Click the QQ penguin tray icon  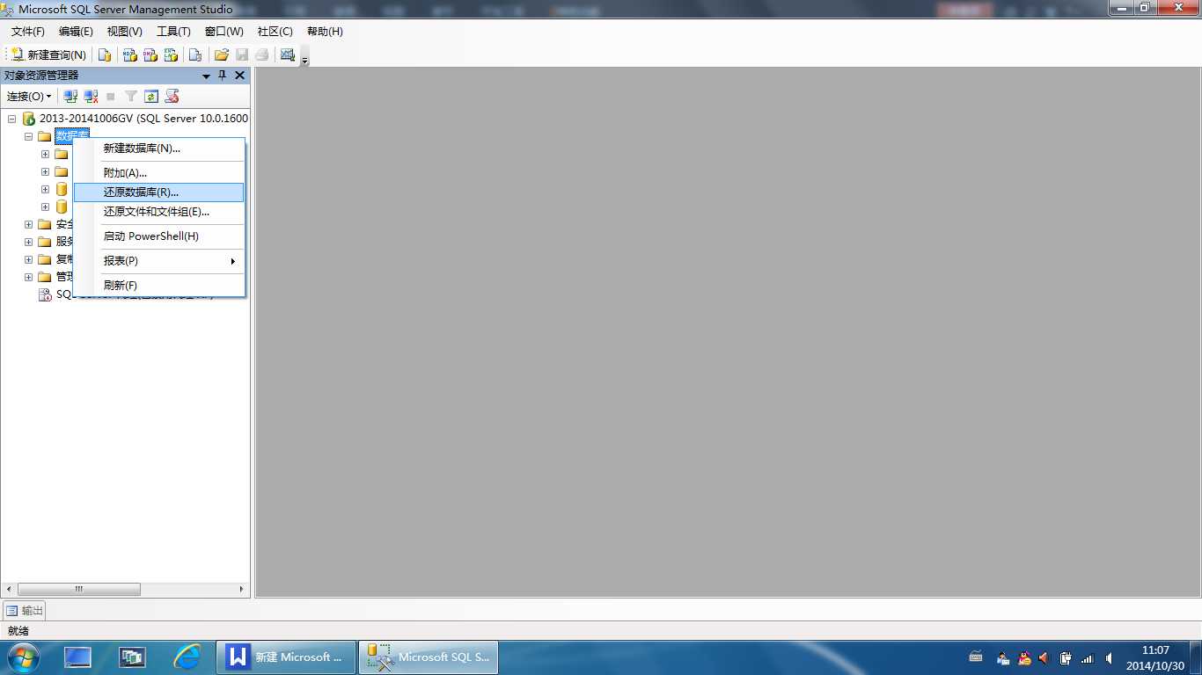point(1023,657)
